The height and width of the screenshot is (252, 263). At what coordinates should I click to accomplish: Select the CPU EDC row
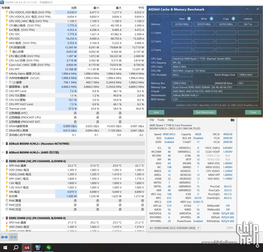coord(73,39)
